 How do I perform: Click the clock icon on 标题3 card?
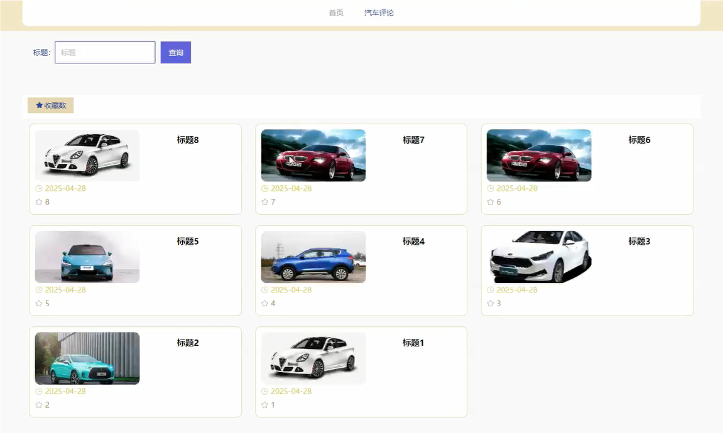pos(490,290)
